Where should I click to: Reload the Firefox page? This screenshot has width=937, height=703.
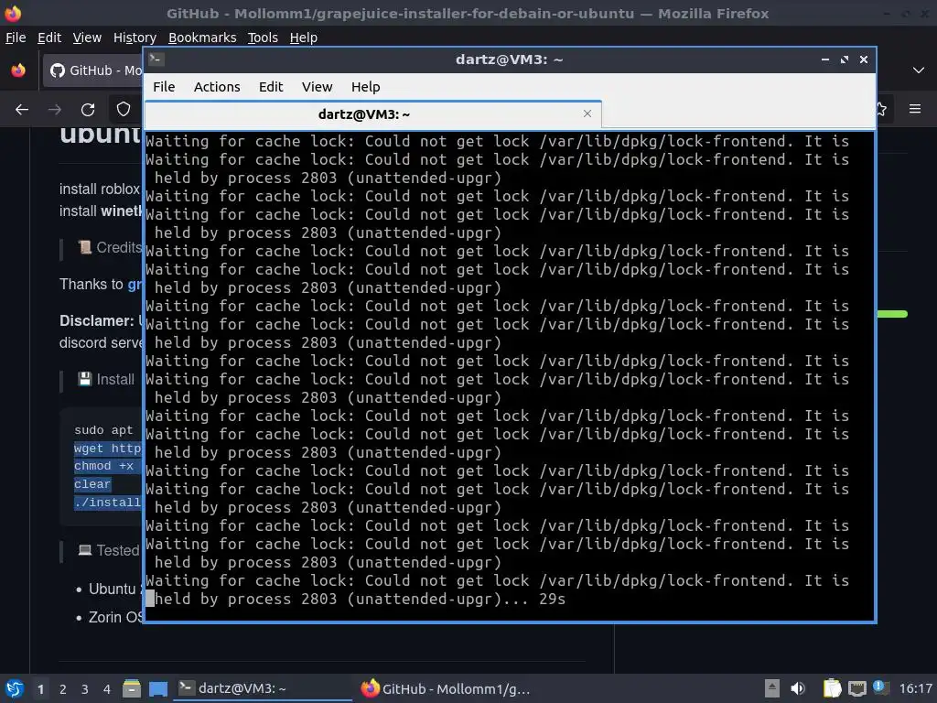pos(88,110)
